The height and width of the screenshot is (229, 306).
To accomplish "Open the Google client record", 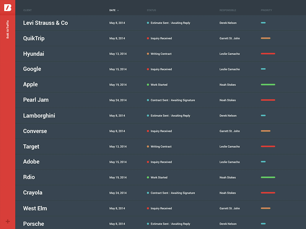I will [32, 69].
